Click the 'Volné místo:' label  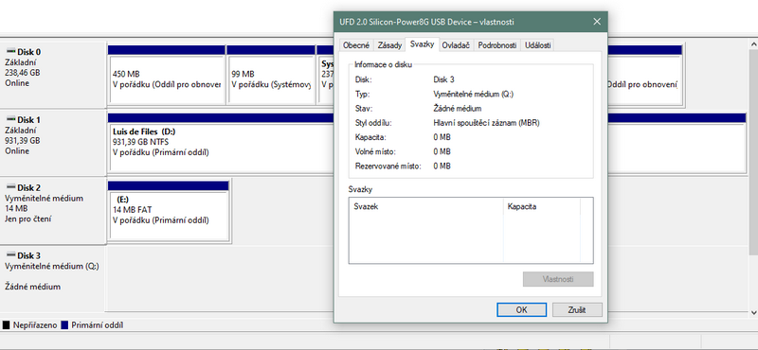375,151
